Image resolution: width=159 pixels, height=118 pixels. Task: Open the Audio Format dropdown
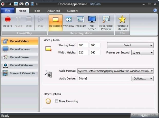pos(115,71)
